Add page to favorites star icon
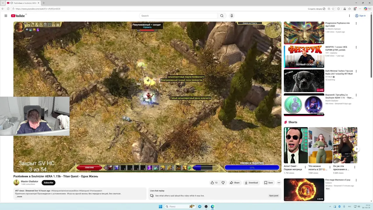Screen dimensions: 373x210 [x=333, y=9]
